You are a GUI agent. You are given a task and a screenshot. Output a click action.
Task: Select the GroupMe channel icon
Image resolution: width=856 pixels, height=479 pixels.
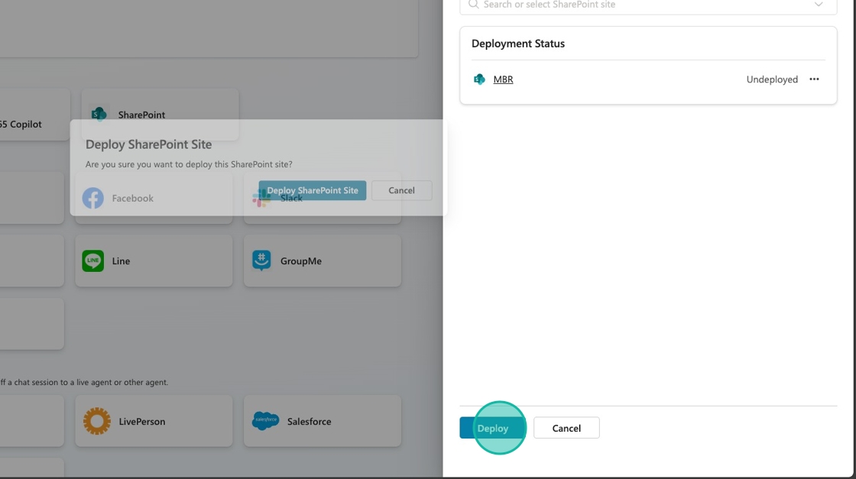(x=261, y=261)
